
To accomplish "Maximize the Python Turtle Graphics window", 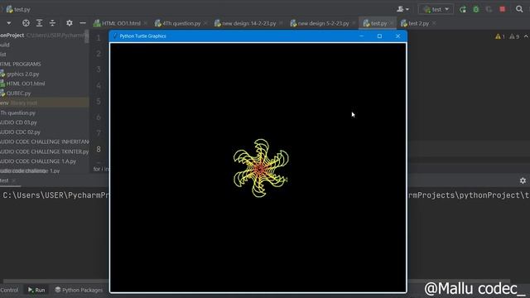I will point(379,36).
